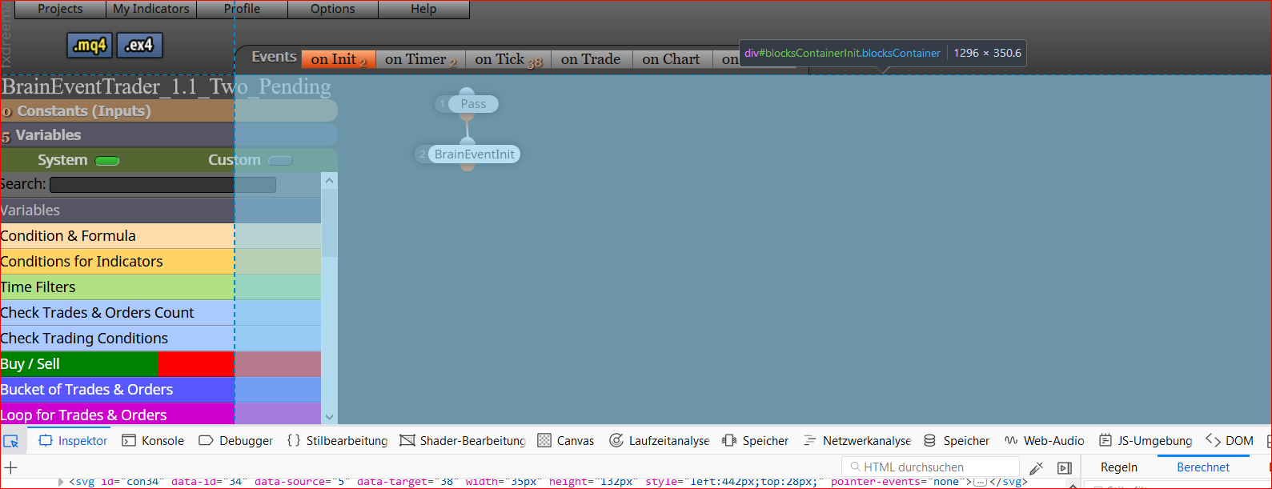
Task: Open the Profile menu
Action: point(242,9)
